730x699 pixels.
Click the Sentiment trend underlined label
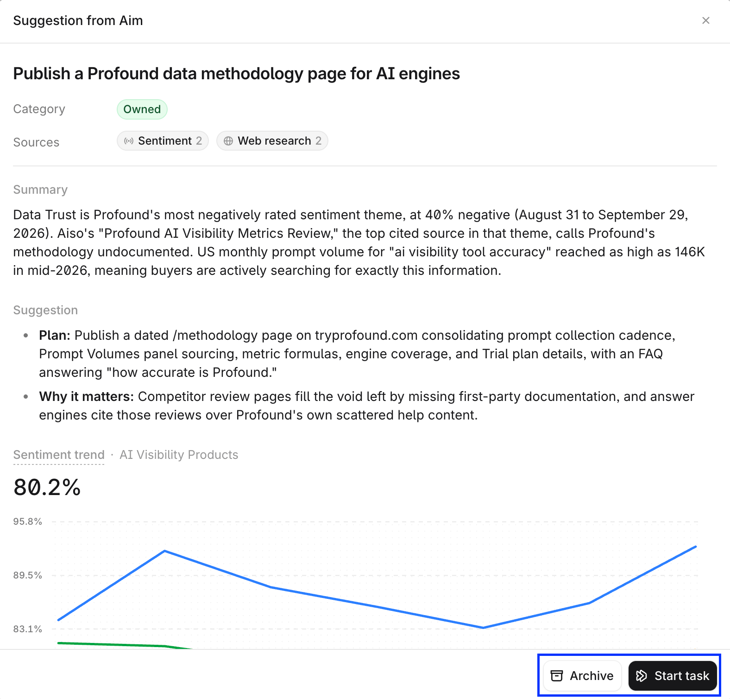coord(59,455)
